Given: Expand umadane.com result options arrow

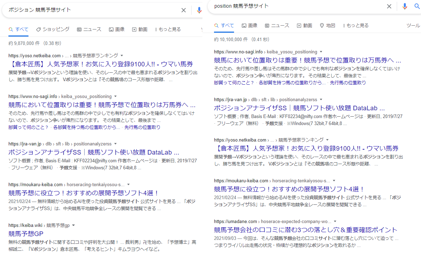Looking at the screenshot, I should [335, 221].
